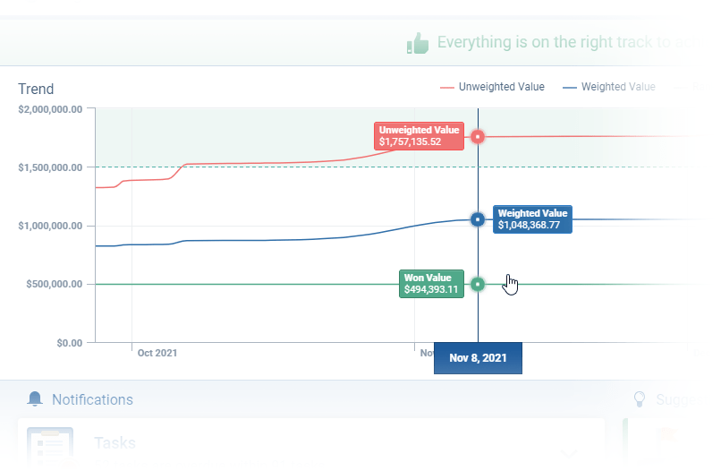Click the Notifications section heading
This screenshot has height=471, width=721.
coord(92,399)
